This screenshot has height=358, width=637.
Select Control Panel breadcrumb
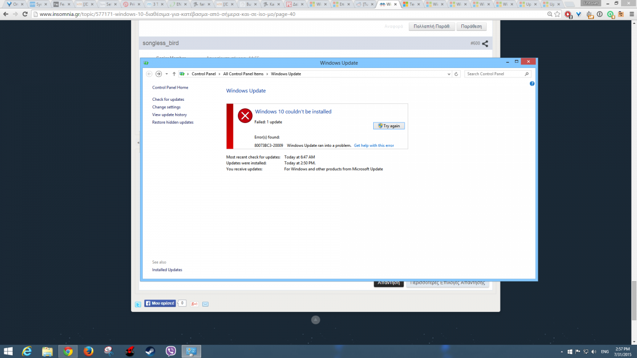click(x=203, y=74)
